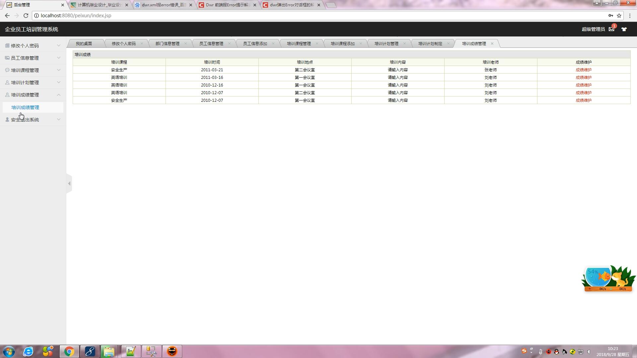Click 成绩维护 for 英语培训 2011-03-16
The width and height of the screenshot is (637, 358).
tap(584, 78)
